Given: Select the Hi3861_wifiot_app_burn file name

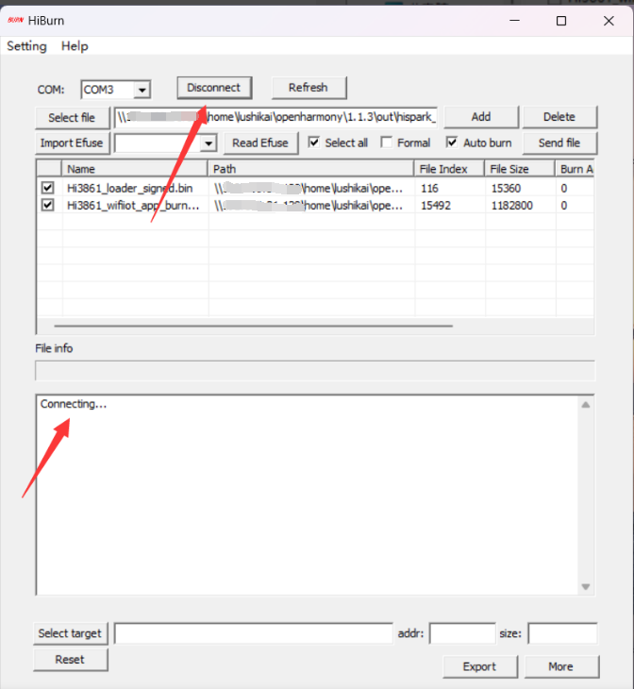Looking at the screenshot, I should pyautogui.click(x=133, y=206).
